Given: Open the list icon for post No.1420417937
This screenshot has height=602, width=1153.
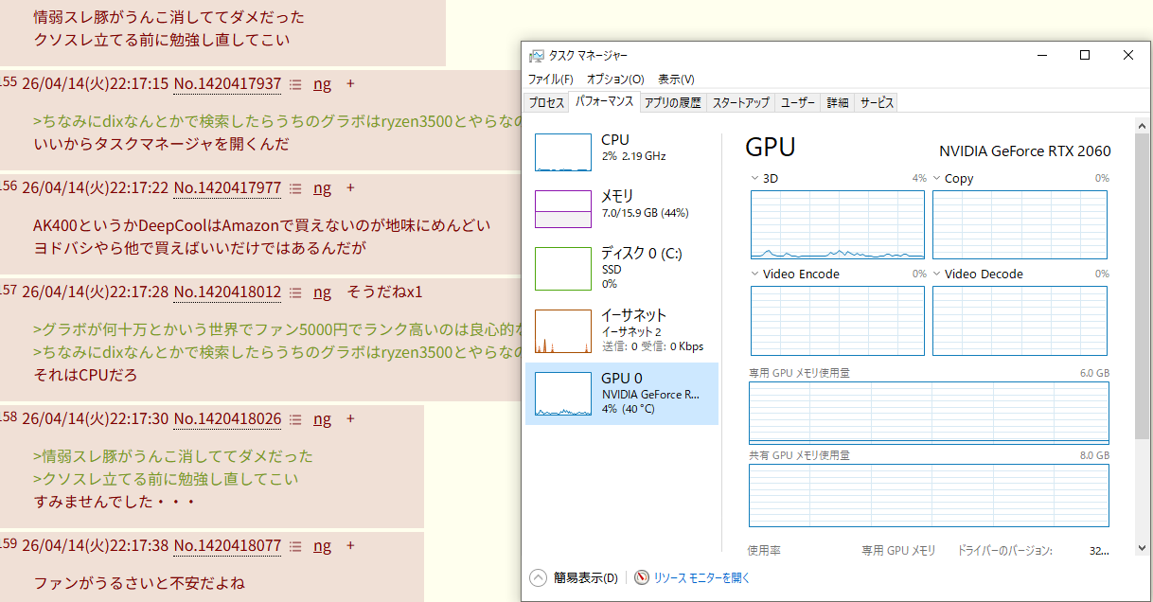Looking at the screenshot, I should point(295,84).
